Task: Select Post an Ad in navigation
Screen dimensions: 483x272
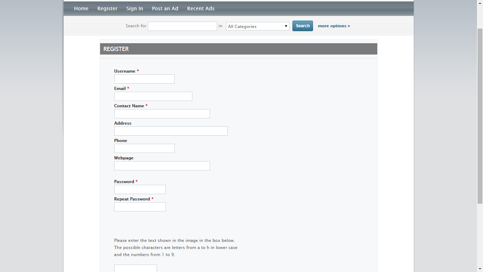Action: pyautogui.click(x=165, y=8)
